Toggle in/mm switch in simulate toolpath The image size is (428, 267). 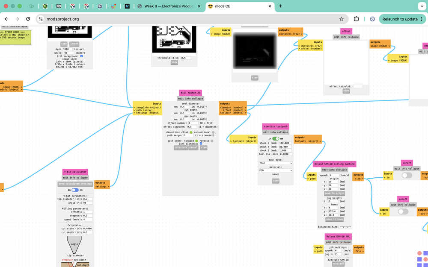click(x=276, y=139)
